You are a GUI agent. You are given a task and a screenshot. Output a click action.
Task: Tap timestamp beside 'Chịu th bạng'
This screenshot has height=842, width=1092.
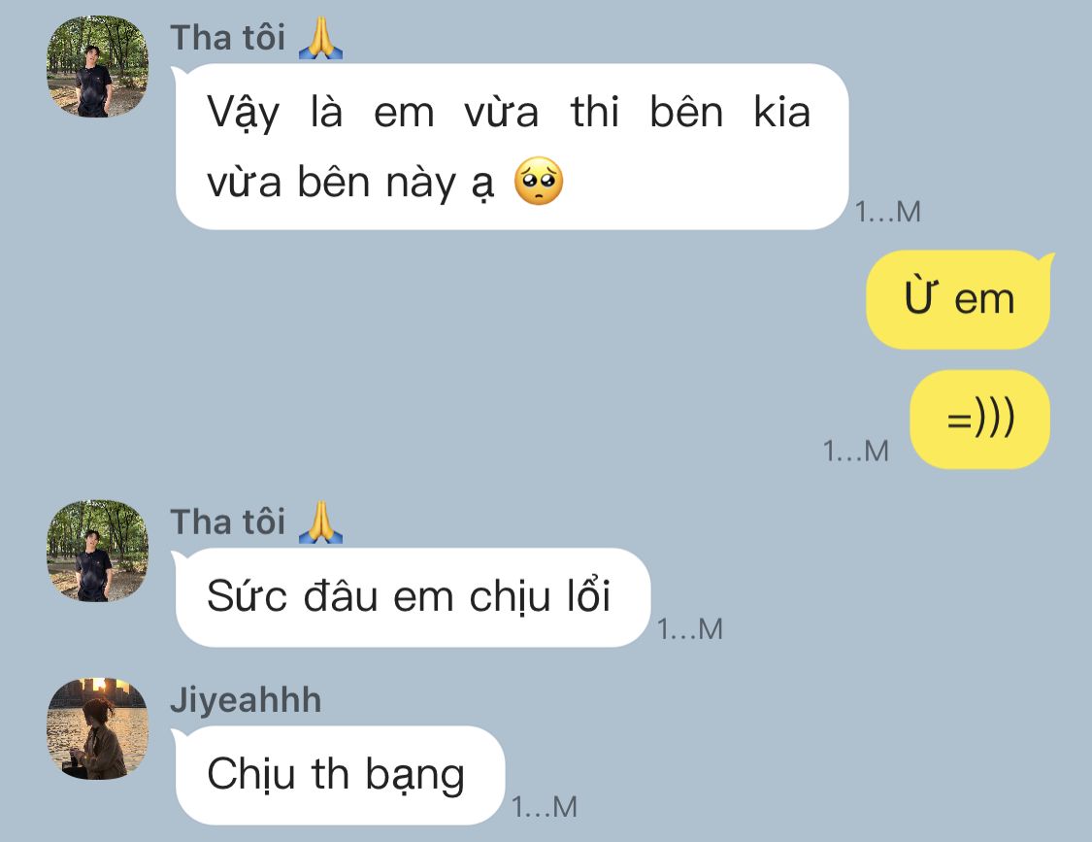pyautogui.click(x=545, y=807)
